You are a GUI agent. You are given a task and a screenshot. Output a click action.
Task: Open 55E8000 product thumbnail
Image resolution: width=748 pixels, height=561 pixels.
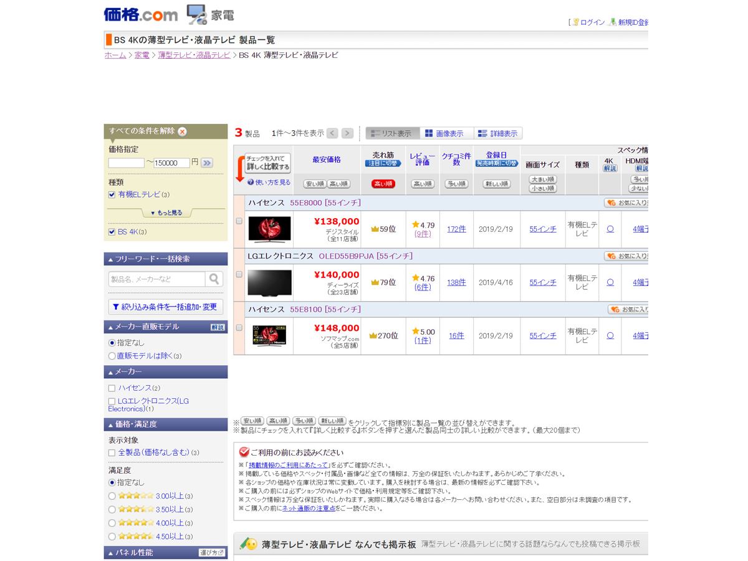coord(269,229)
